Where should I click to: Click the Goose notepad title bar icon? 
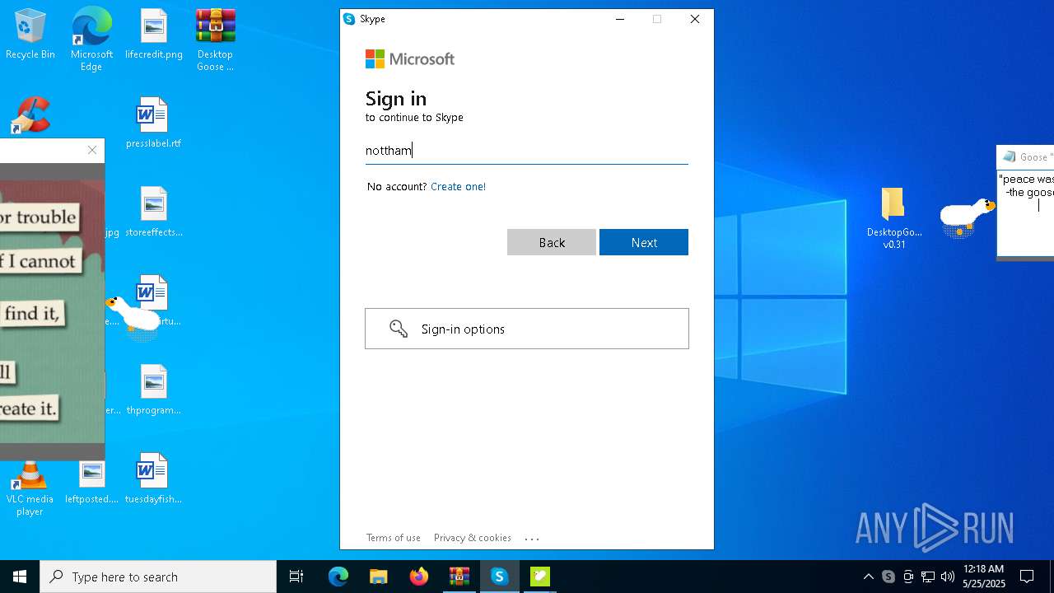click(1009, 156)
